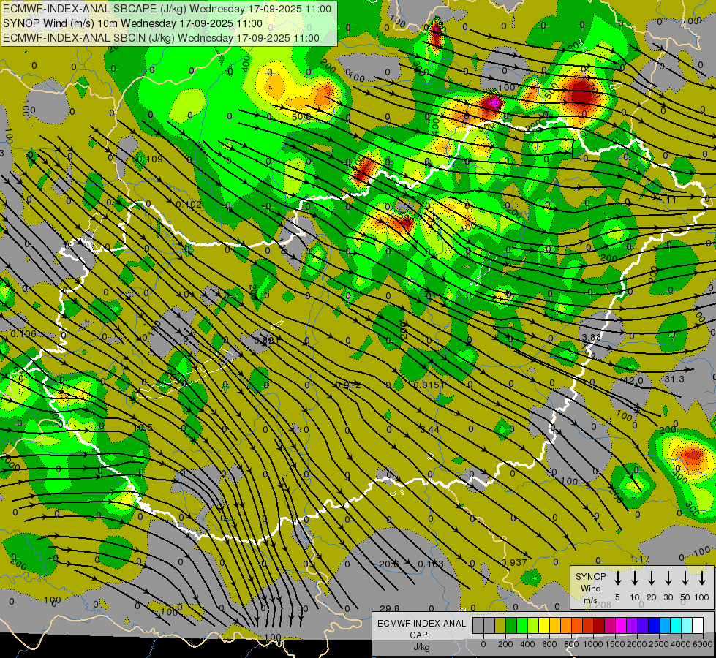Select the SBCAPE title line in header box

point(167,9)
